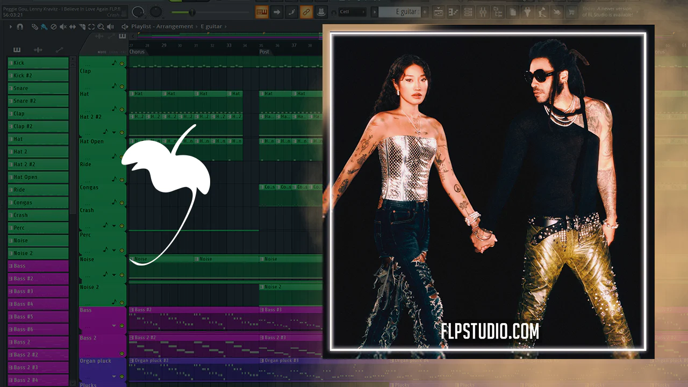
Task: Expand the Hat 2 #2 track arrow
Action: (114, 133)
